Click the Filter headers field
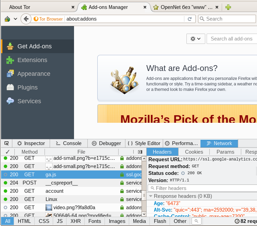Image resolution: width=257 pixels, height=226 pixels. [x=203, y=188]
